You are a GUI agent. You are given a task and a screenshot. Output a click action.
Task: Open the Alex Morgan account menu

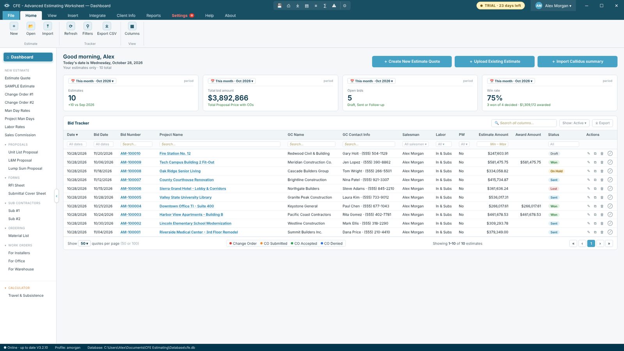[x=553, y=6]
